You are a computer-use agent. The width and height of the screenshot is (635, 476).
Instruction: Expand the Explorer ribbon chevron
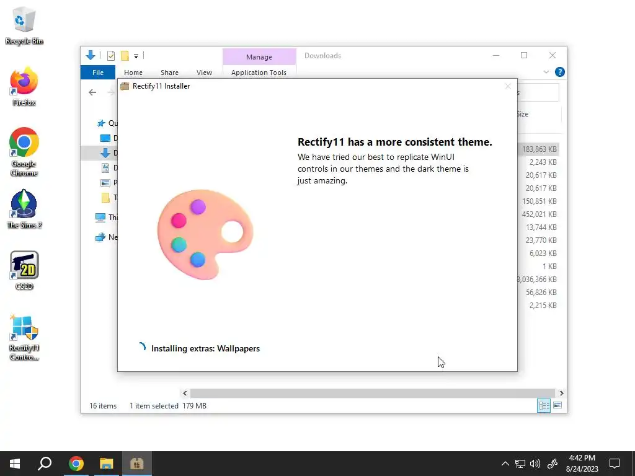click(x=546, y=72)
